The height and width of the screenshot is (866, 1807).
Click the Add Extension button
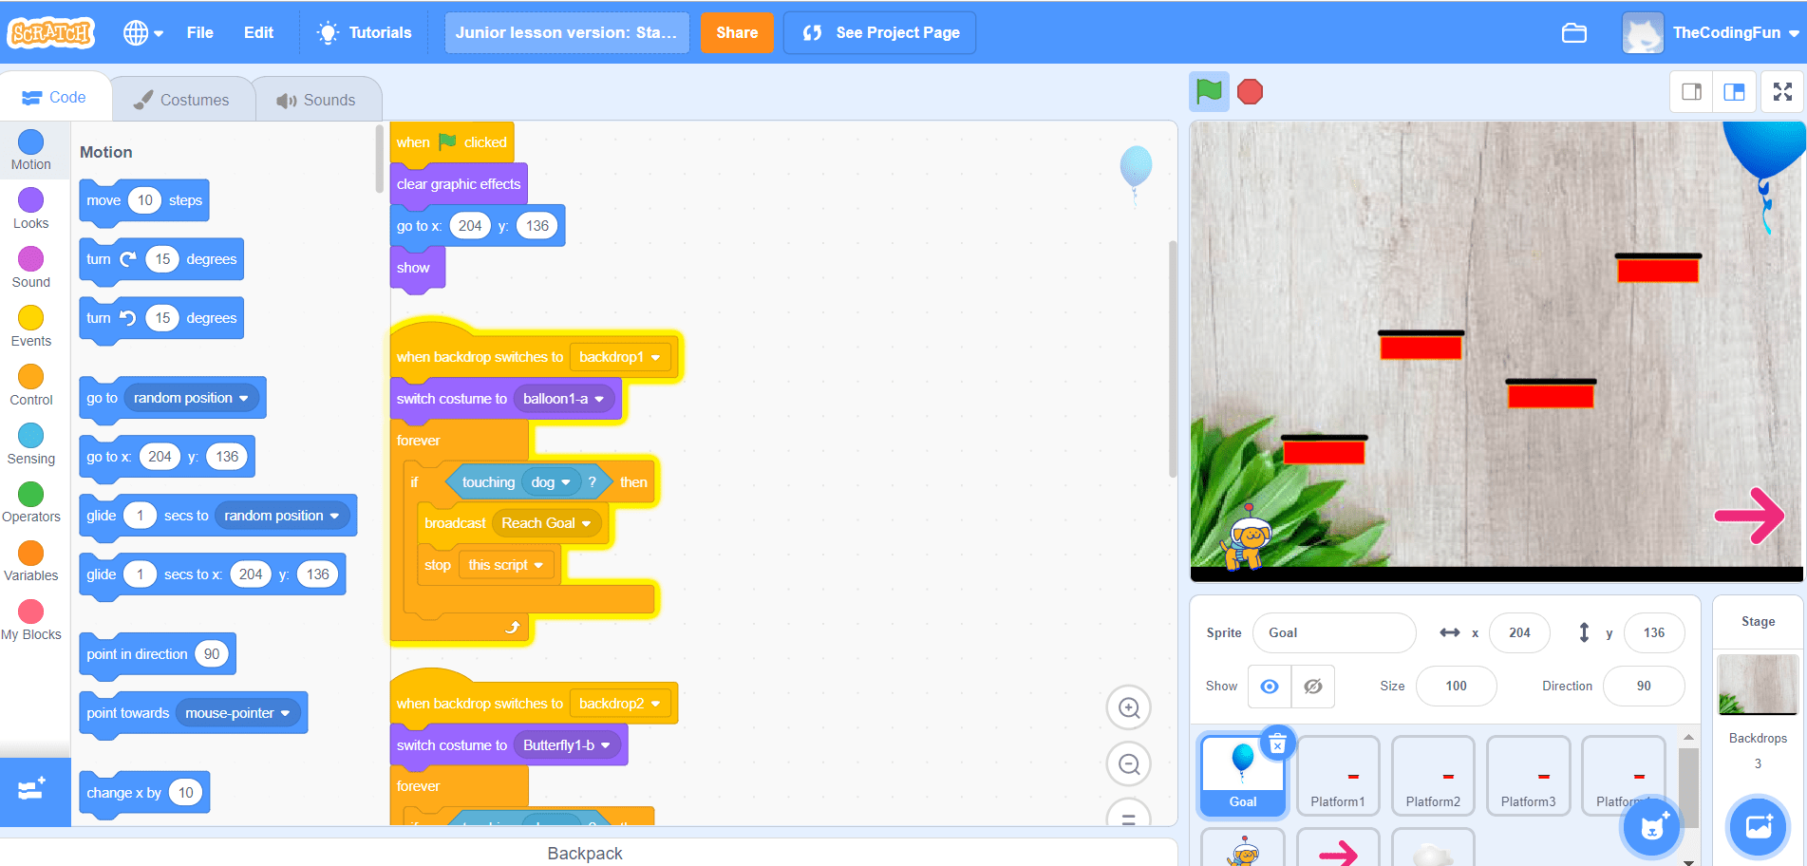tap(34, 790)
